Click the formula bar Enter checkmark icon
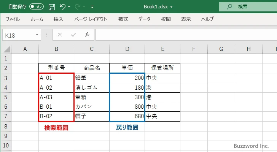The width and height of the screenshot is (277, 152). click(73, 35)
